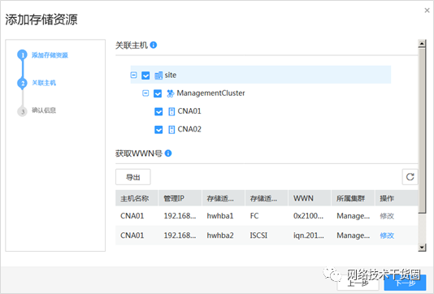Click the 下一步 next button
Viewport: 434px width, 294px height.
405,283
